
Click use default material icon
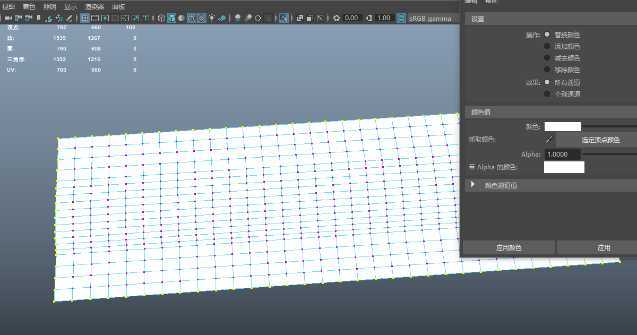coord(182,18)
